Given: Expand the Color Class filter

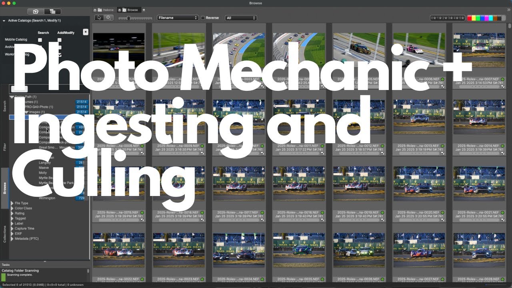Looking at the screenshot, I should (x=12, y=208).
